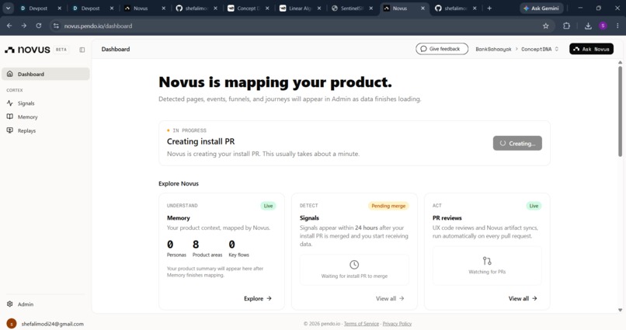
Task: Open the Dashboard sidebar item
Action: coord(46,74)
